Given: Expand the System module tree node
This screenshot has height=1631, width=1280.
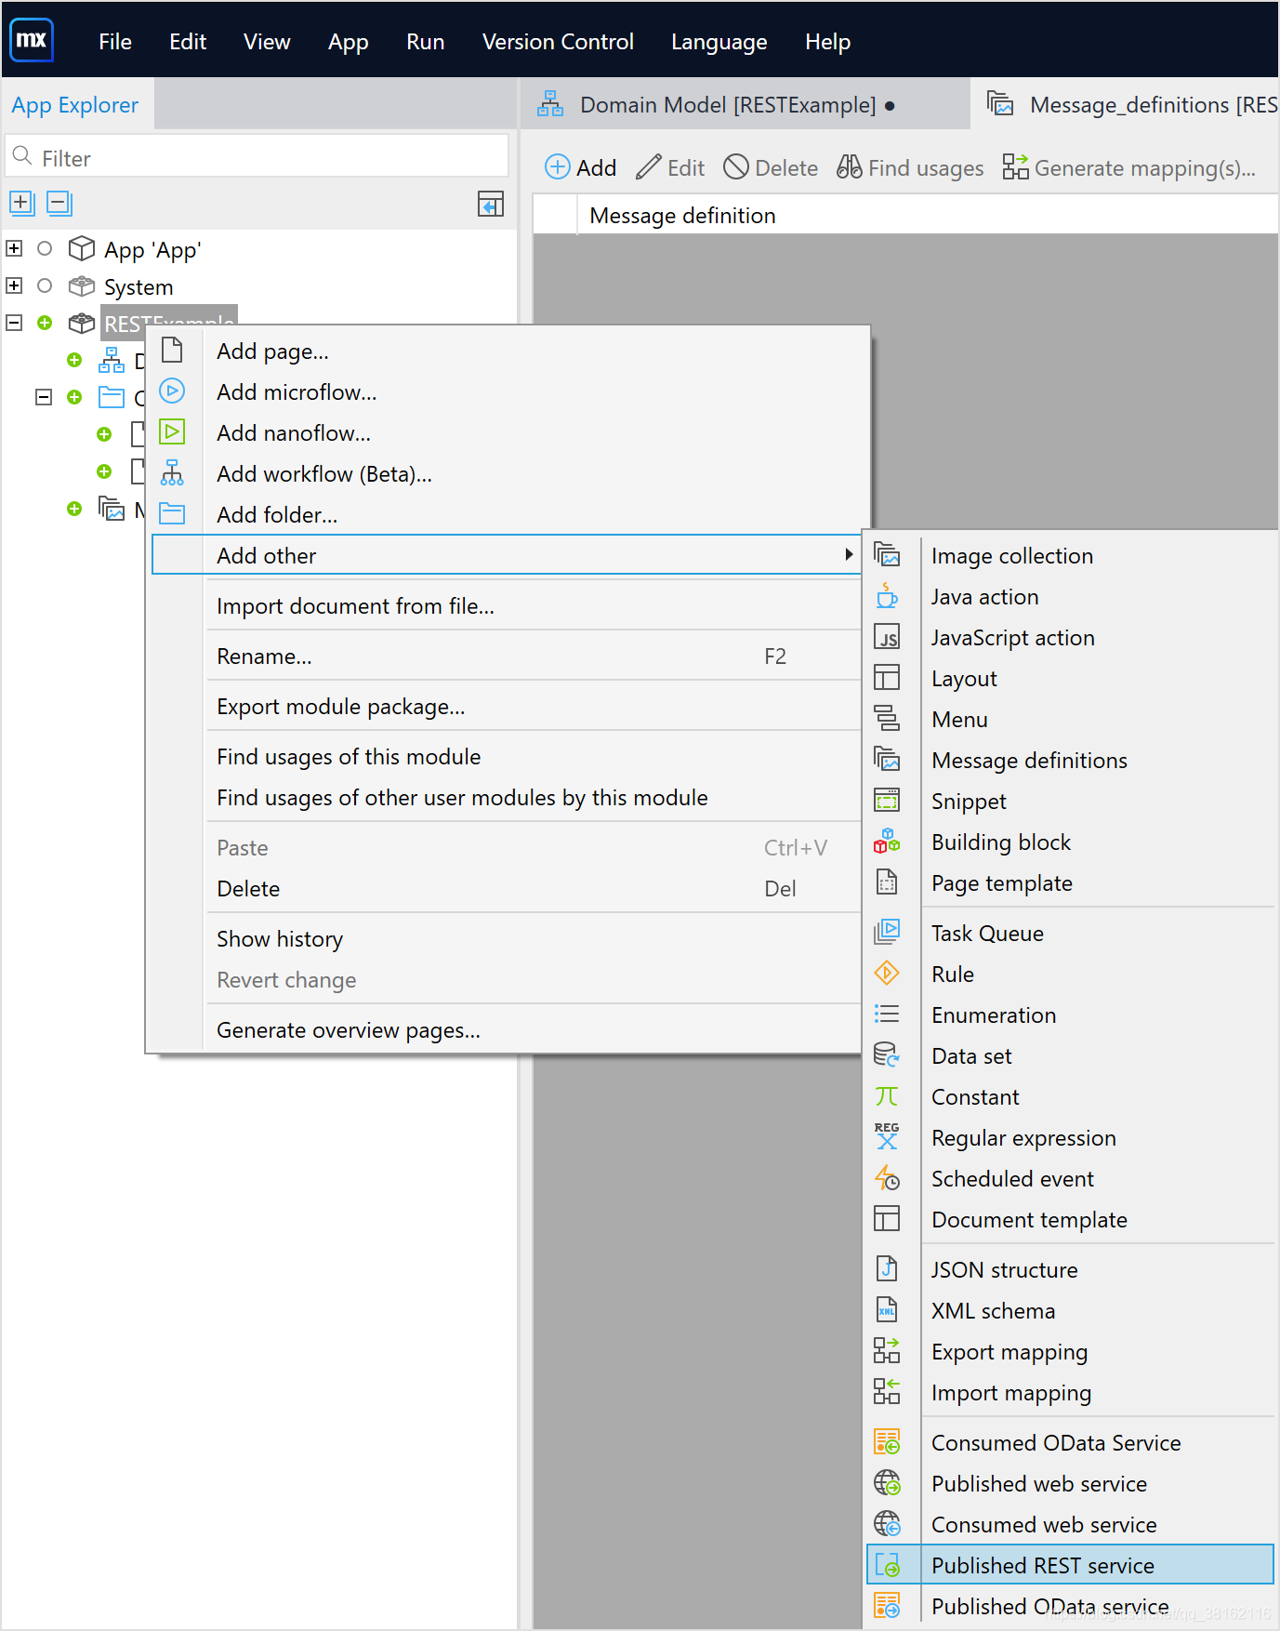Looking at the screenshot, I should [14, 285].
